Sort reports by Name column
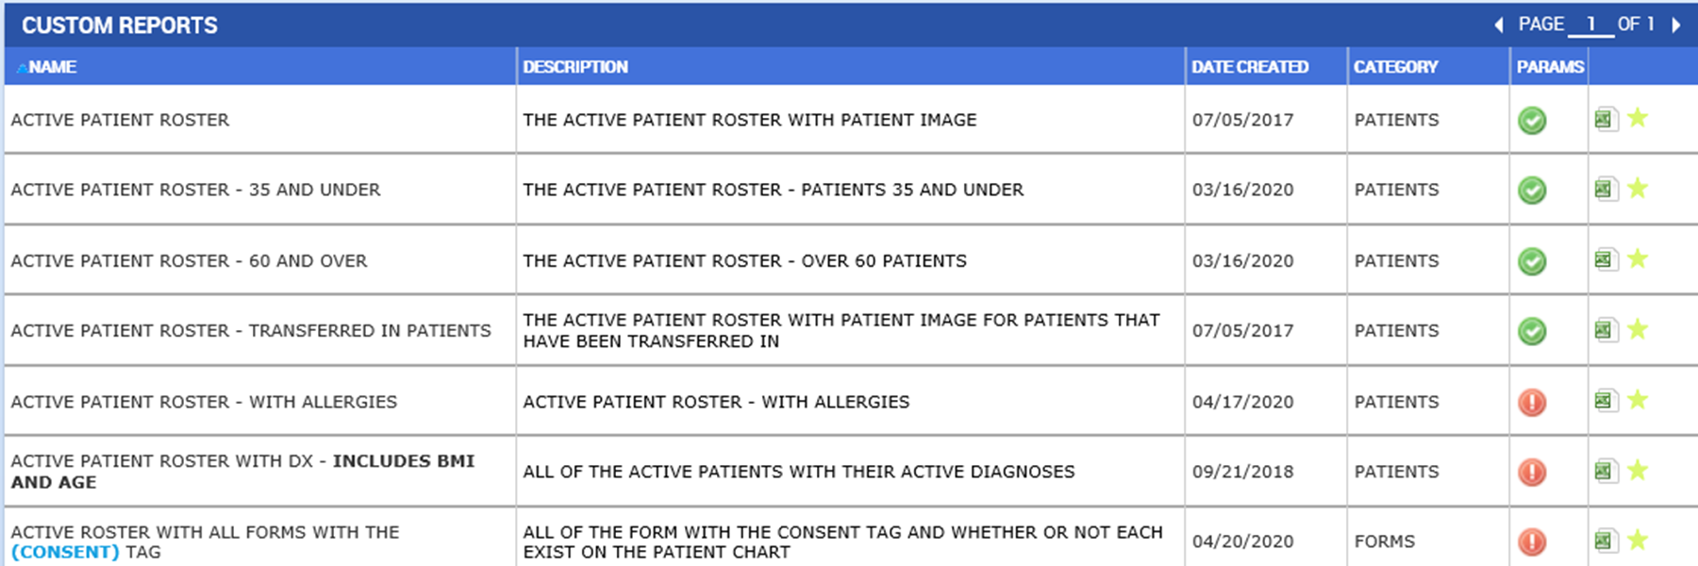This screenshot has width=1698, height=566. point(53,67)
